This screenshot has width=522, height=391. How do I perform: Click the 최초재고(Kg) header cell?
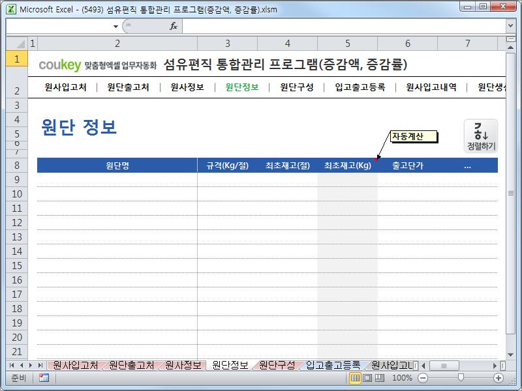pyautogui.click(x=348, y=166)
